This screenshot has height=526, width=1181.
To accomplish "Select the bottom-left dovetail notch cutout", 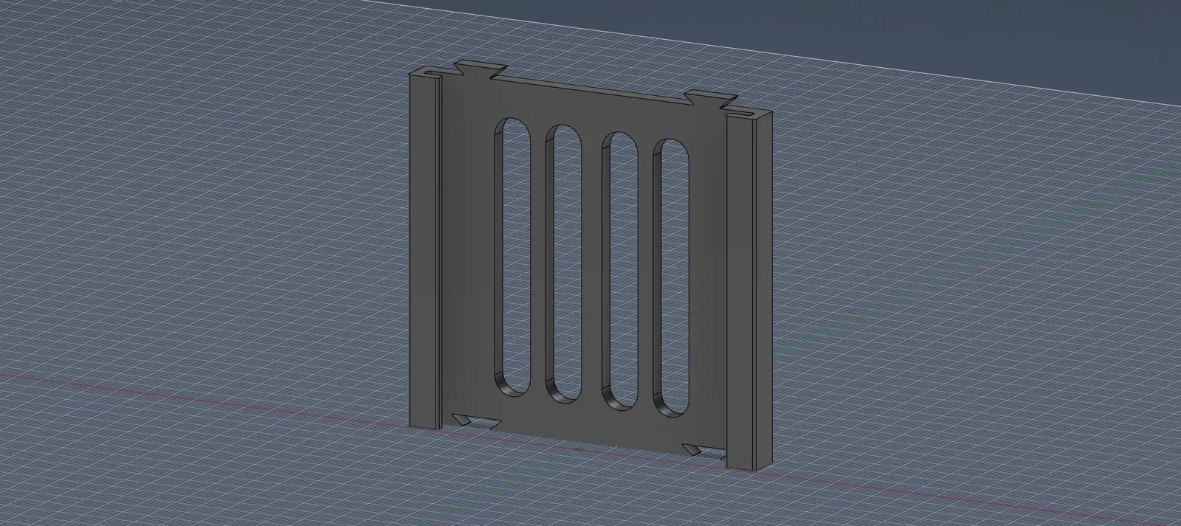I will click(x=477, y=422).
